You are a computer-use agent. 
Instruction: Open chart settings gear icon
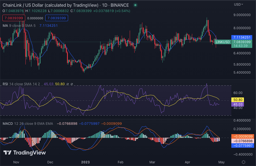243,162
